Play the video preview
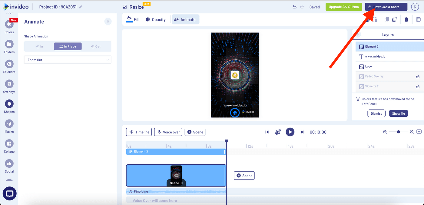 tap(290, 132)
